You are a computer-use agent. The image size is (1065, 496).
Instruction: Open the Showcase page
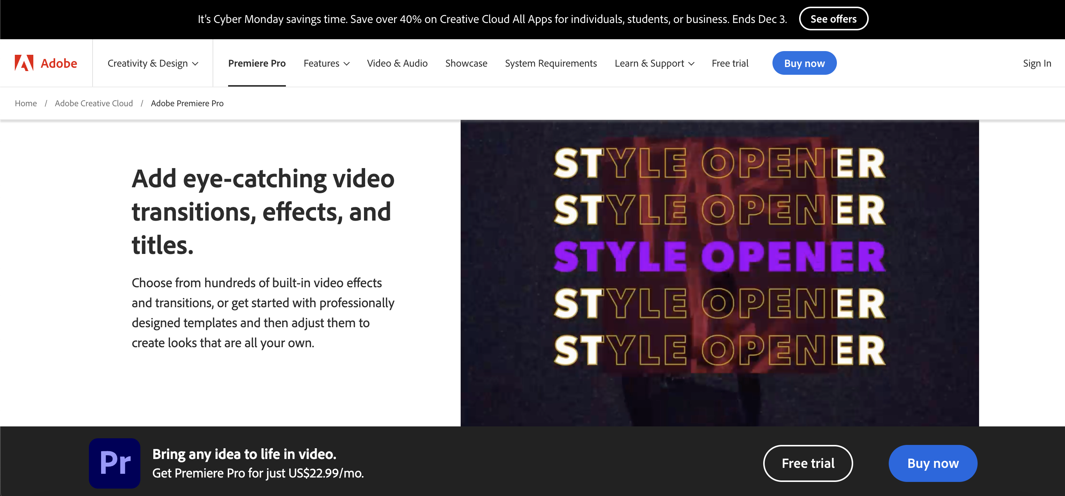pos(466,63)
